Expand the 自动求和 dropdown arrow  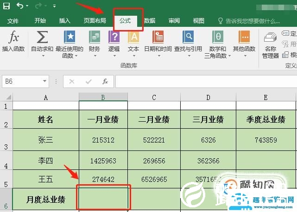(43, 56)
